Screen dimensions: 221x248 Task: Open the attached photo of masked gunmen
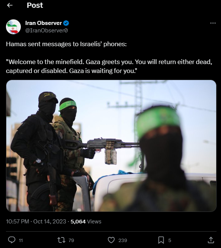tap(111, 146)
